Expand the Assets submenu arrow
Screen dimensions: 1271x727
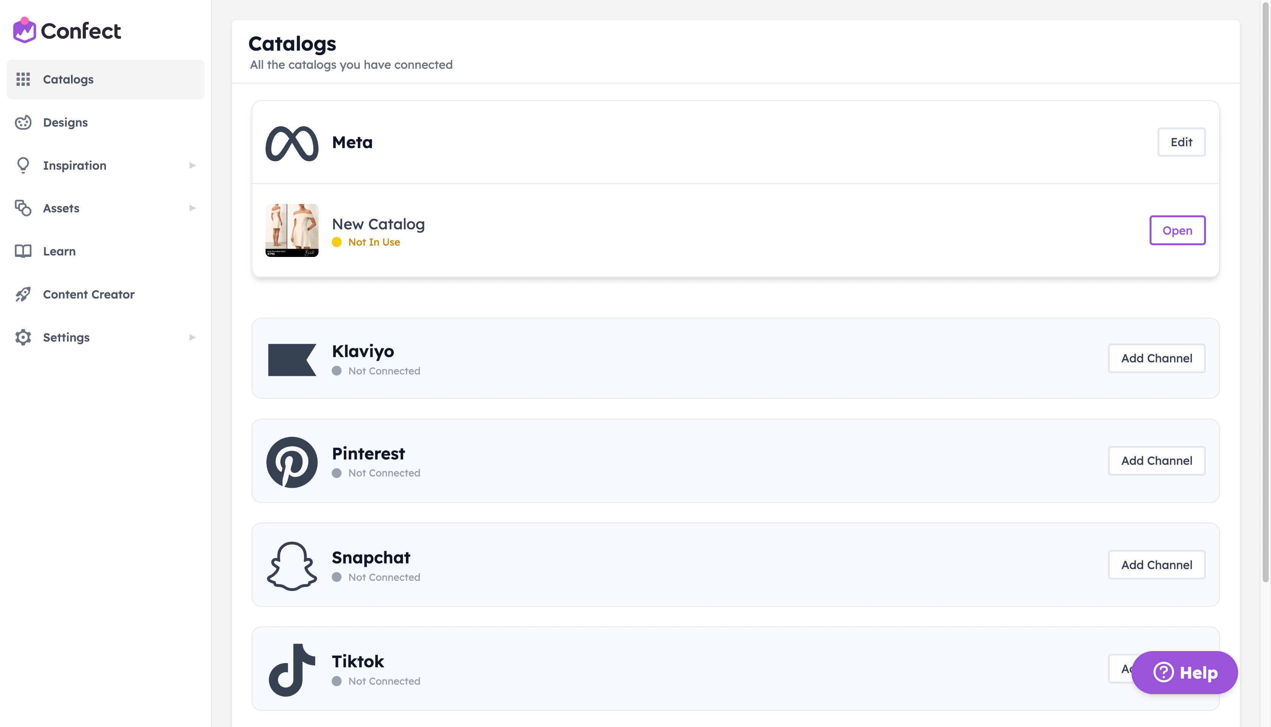click(193, 208)
